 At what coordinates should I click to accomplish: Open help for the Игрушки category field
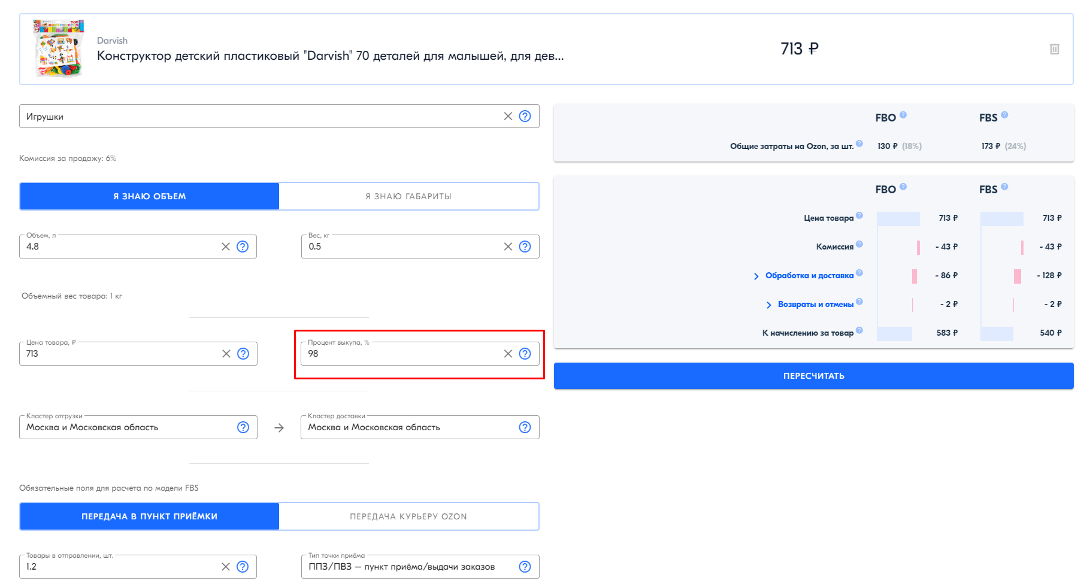[525, 116]
